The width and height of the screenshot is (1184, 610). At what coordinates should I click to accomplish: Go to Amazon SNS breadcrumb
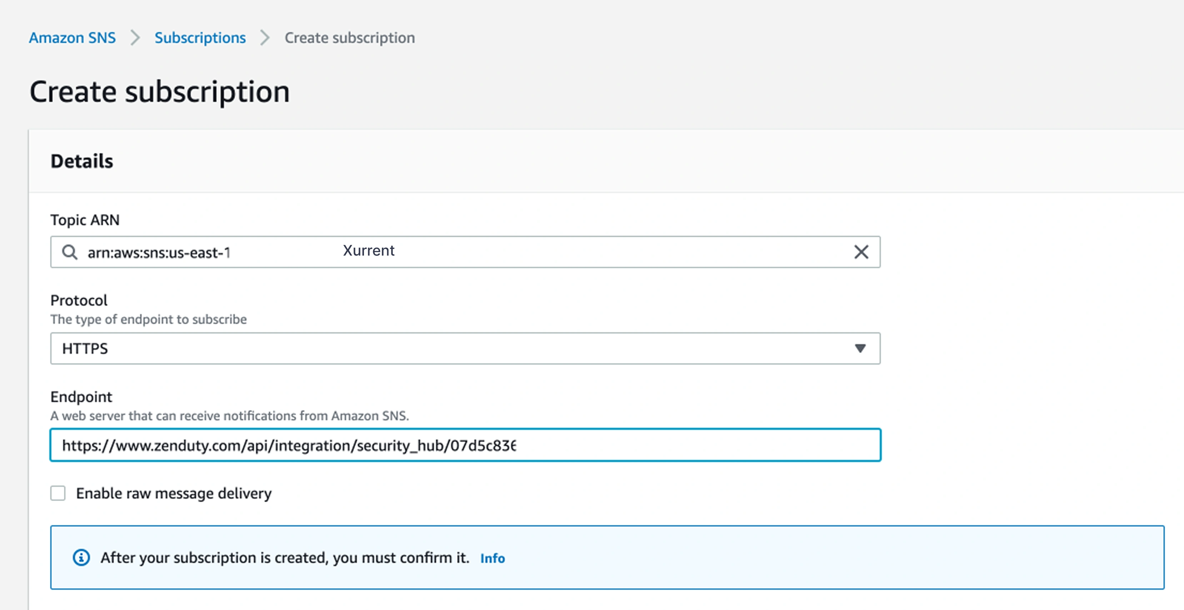[x=72, y=38]
